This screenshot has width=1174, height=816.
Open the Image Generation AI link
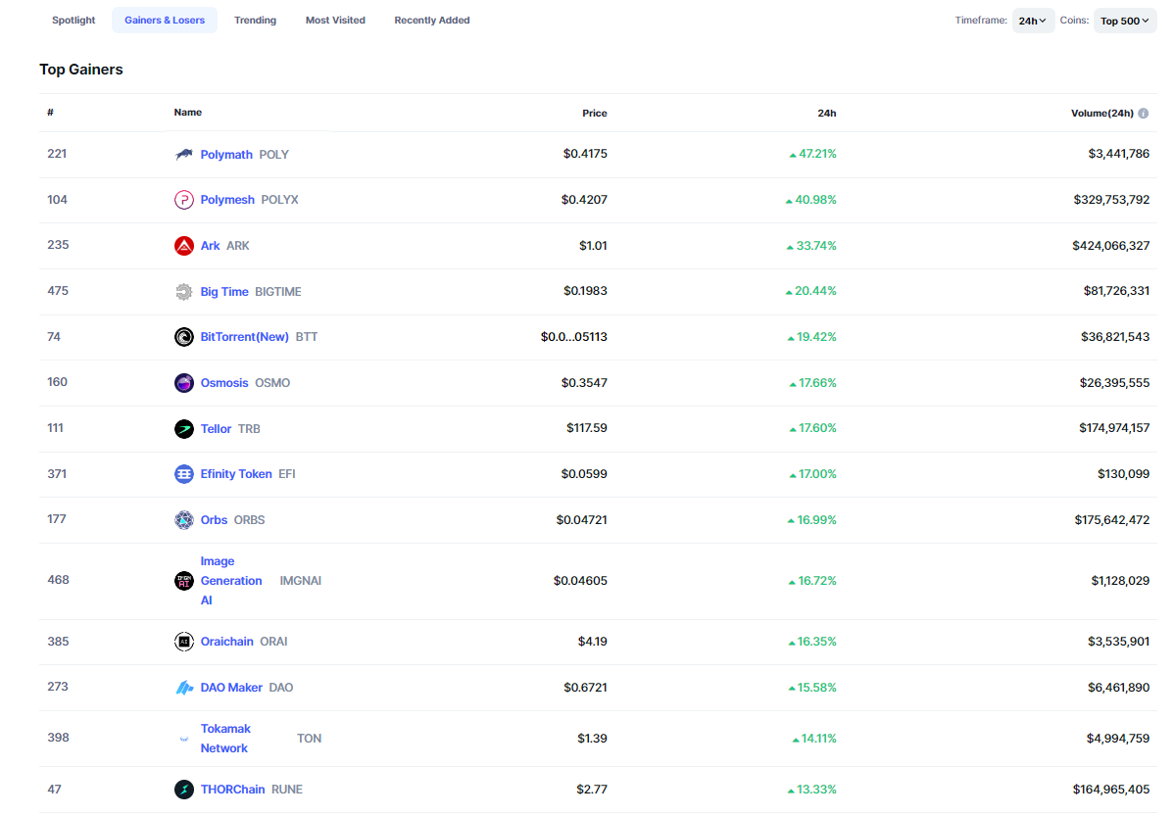(230, 581)
